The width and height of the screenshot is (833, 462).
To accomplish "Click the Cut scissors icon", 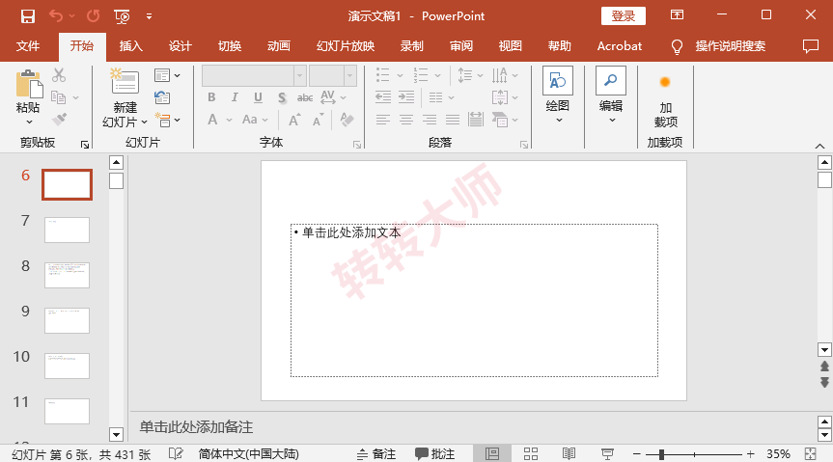I will (59, 75).
